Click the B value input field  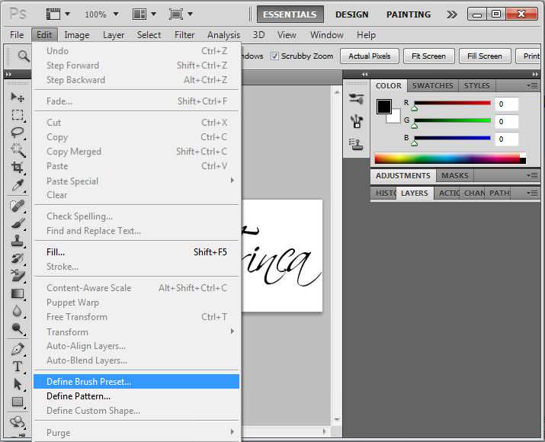click(507, 139)
